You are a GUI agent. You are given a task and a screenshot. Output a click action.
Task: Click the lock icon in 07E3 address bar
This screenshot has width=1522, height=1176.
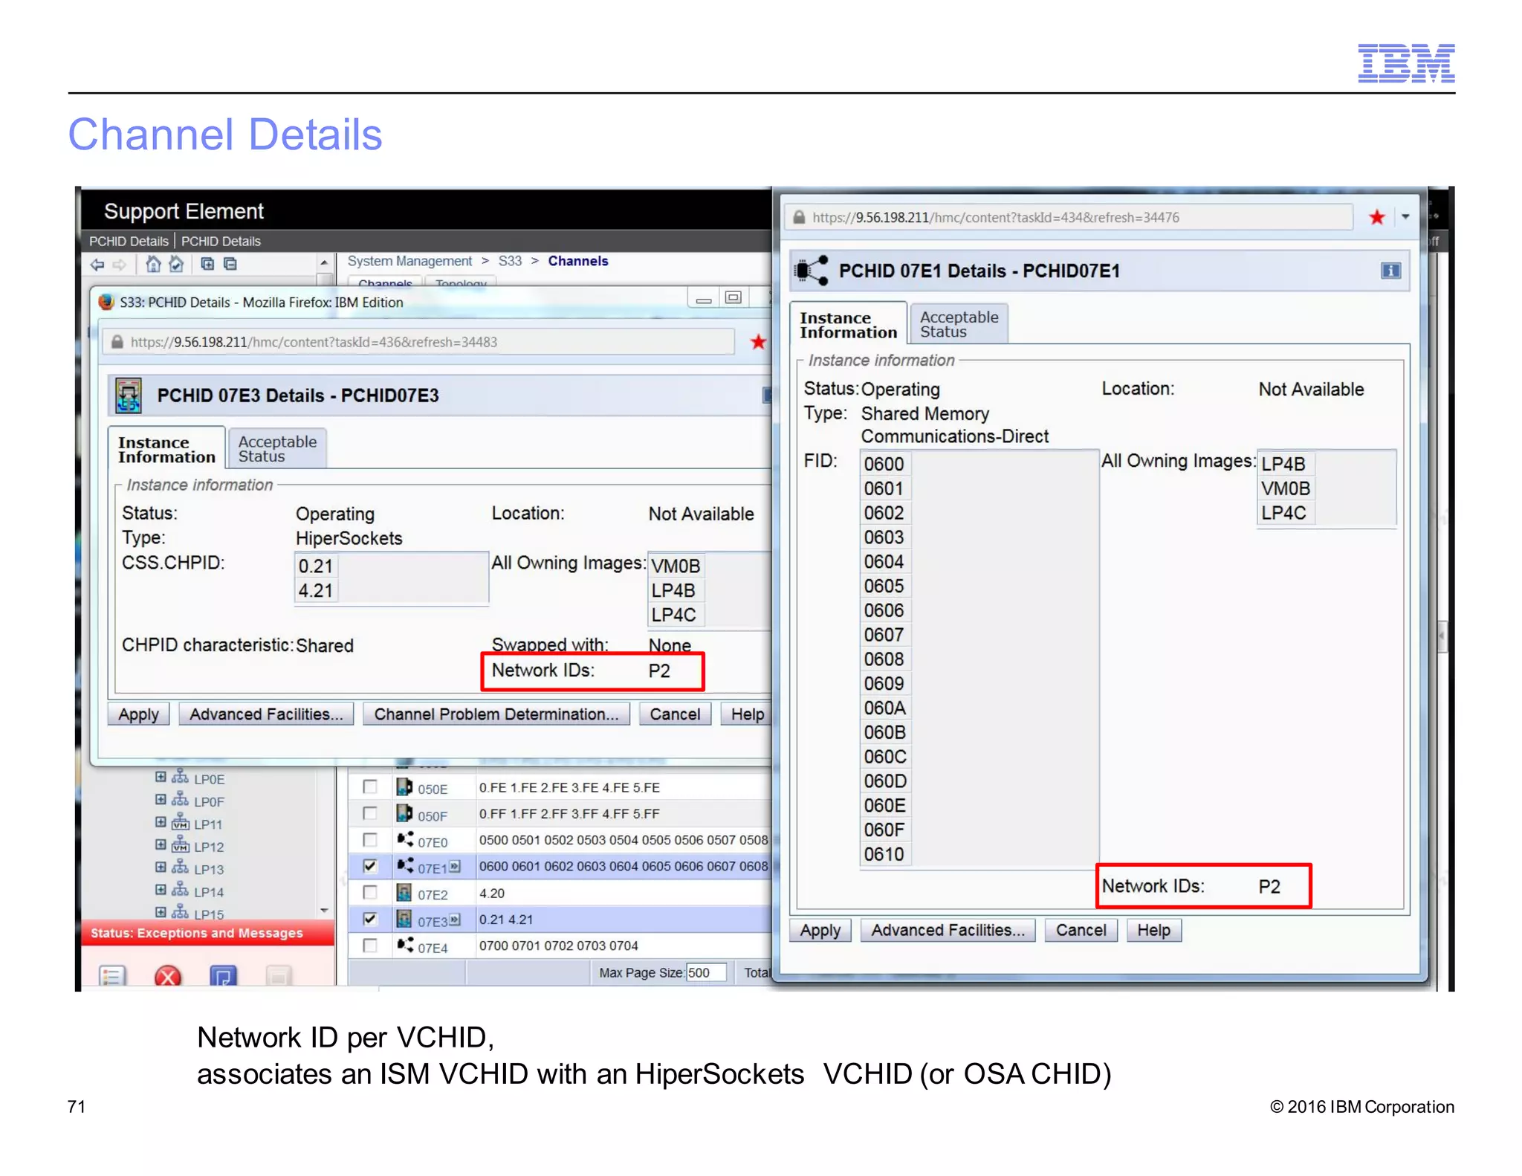tap(117, 342)
